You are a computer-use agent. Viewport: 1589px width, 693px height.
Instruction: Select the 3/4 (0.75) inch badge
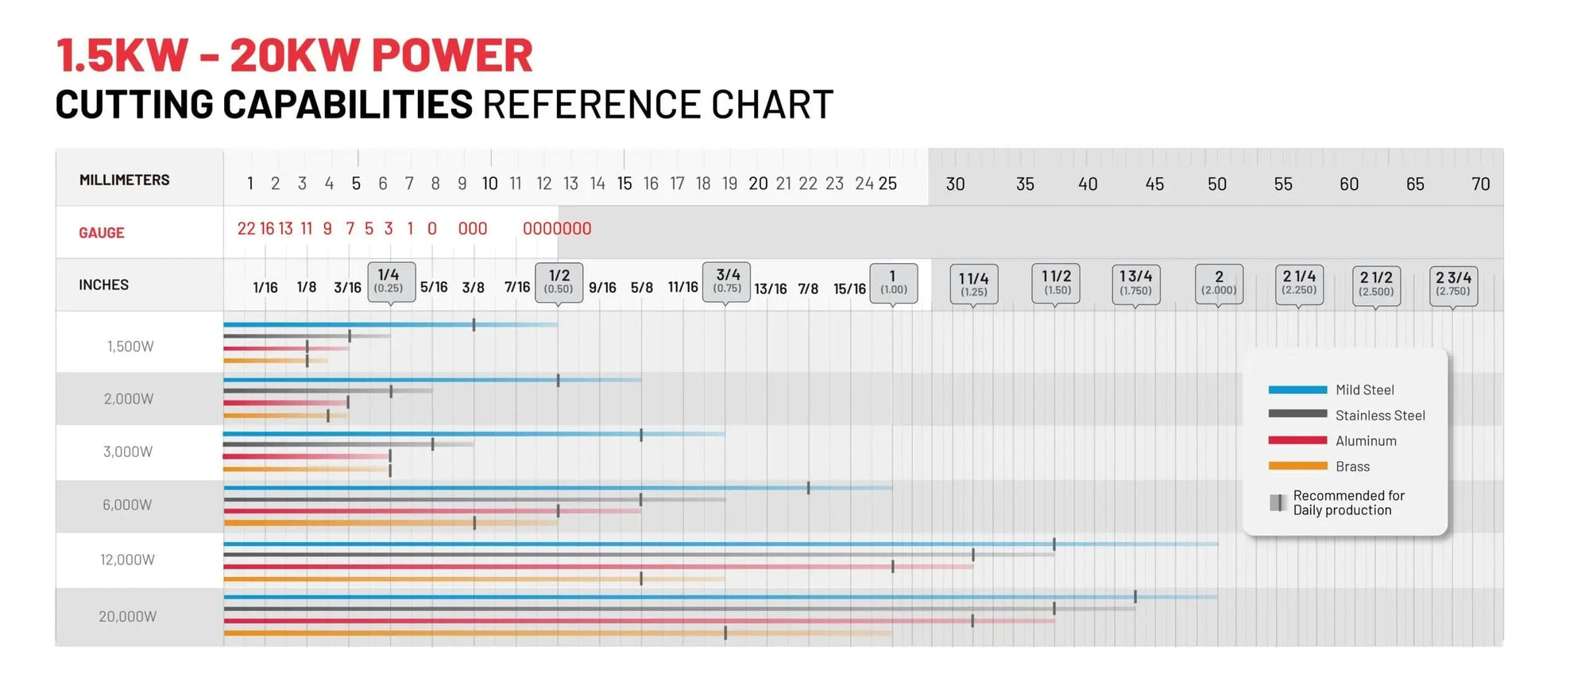click(727, 281)
